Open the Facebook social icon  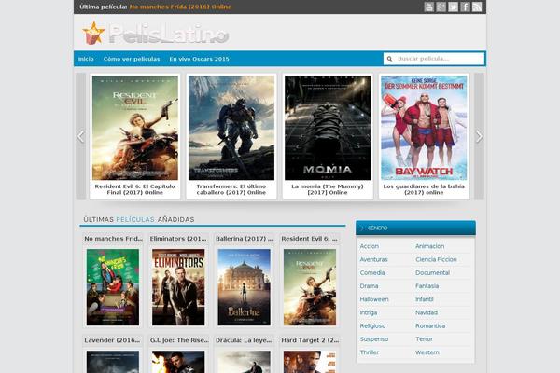pos(465,7)
